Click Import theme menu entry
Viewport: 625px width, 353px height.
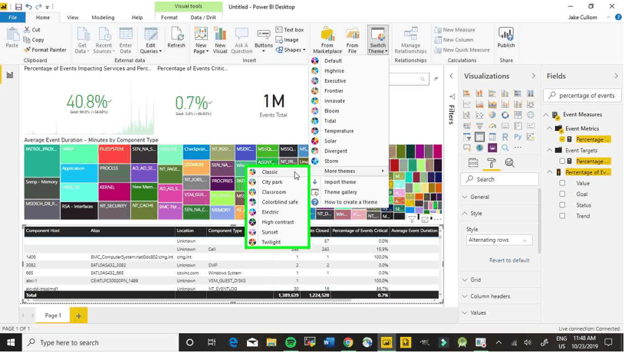349,182
